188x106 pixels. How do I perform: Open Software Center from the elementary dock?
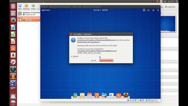click(119, 95)
